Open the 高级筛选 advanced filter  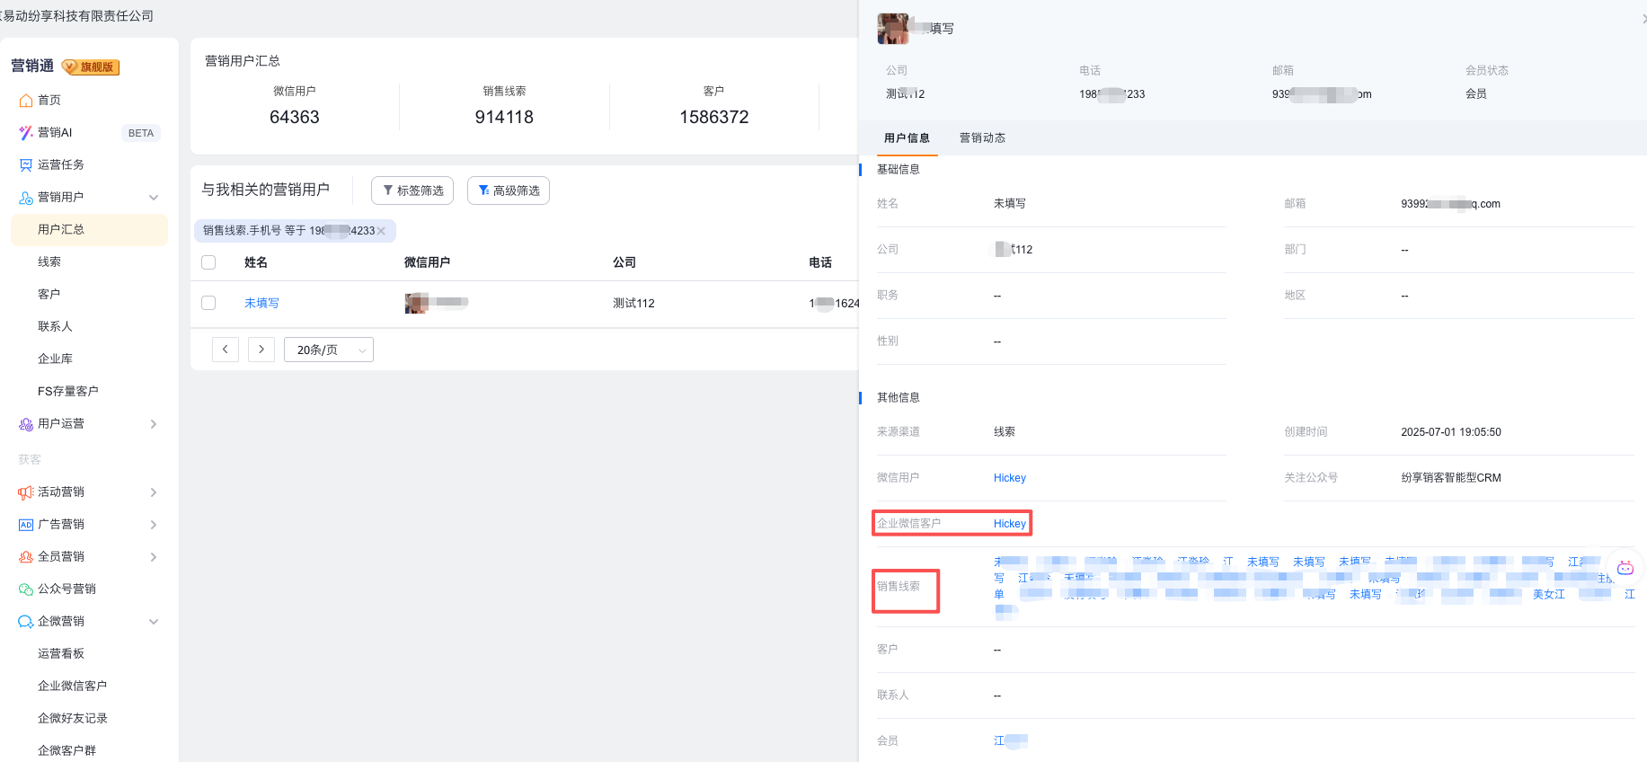(509, 190)
